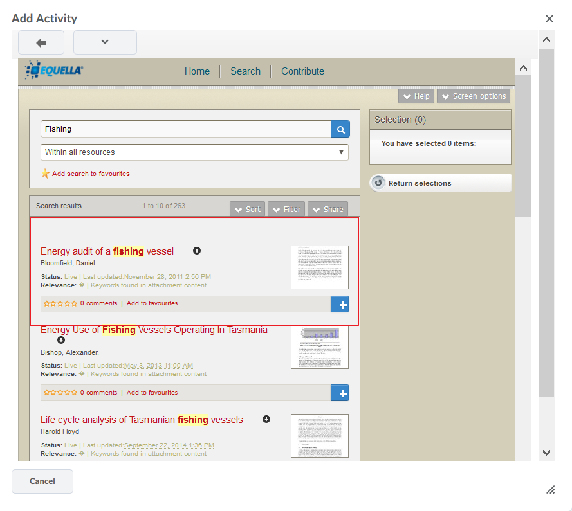
Task: Click relevance icon on Energy audit result
Action: pyautogui.click(x=82, y=285)
